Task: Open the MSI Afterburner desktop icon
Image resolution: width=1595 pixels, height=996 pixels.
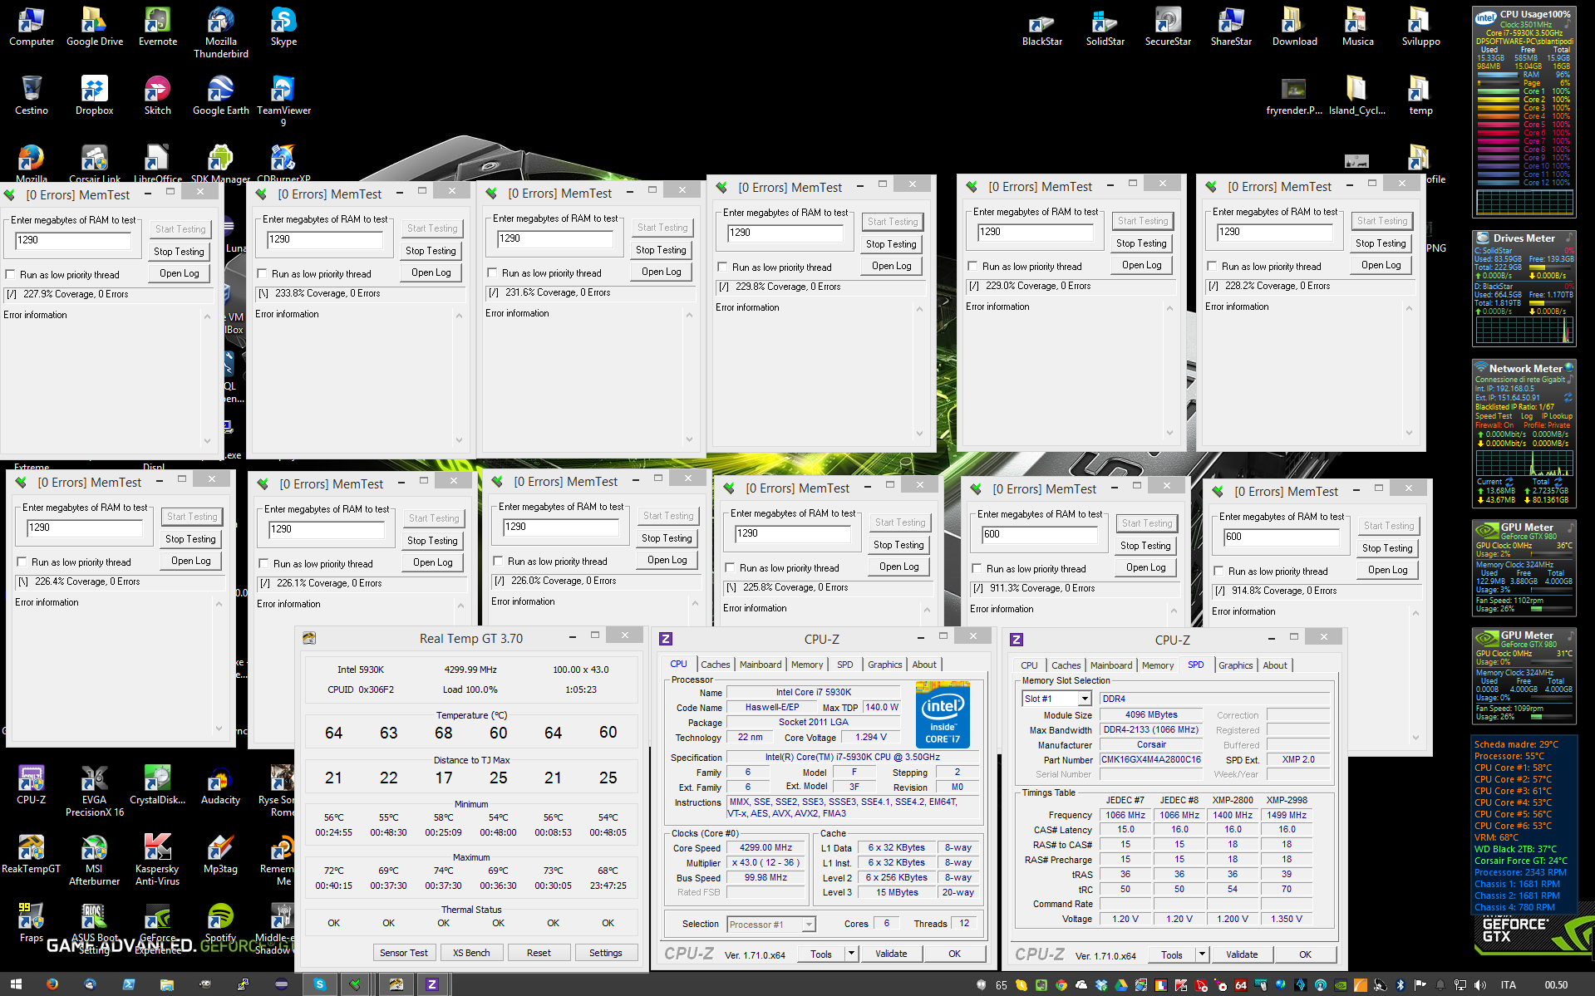Action: tap(94, 860)
